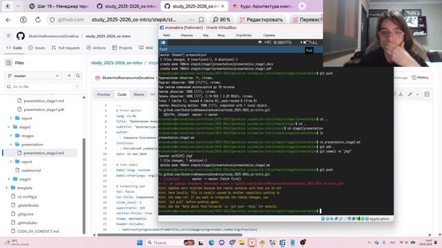Screen dimensions: 442x248
Task: Switch to the first study_2025-2026_os-intro tab
Action: (x=126, y=6)
